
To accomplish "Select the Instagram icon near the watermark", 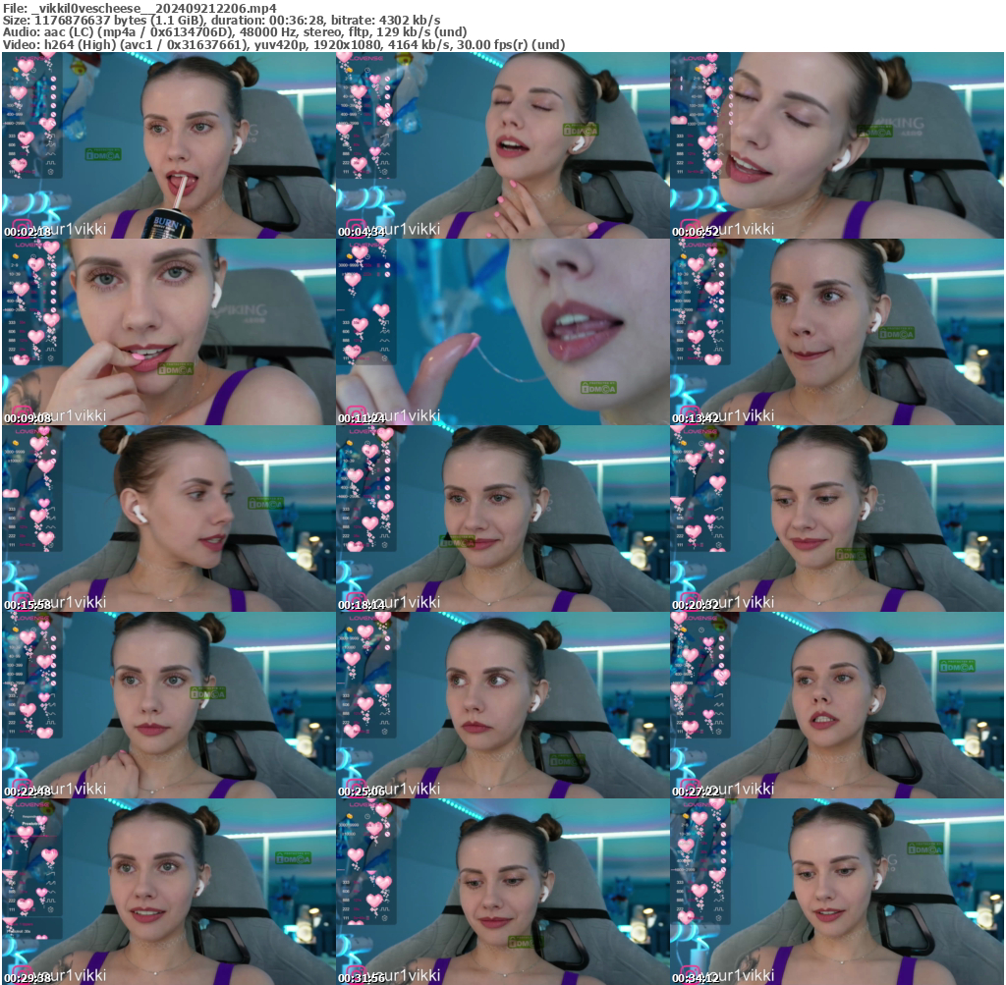I will [x=23, y=227].
